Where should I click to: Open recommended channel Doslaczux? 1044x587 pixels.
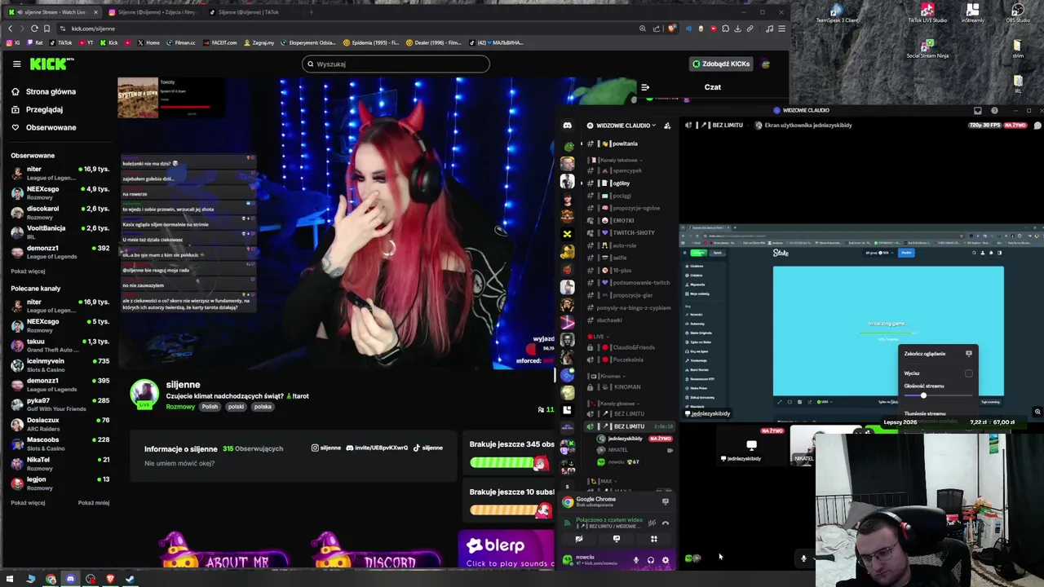pyautogui.click(x=59, y=423)
